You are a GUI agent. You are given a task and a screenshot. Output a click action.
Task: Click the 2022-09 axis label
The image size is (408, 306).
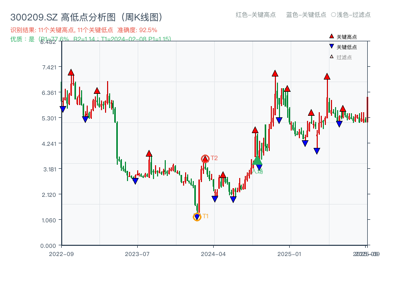62,252
